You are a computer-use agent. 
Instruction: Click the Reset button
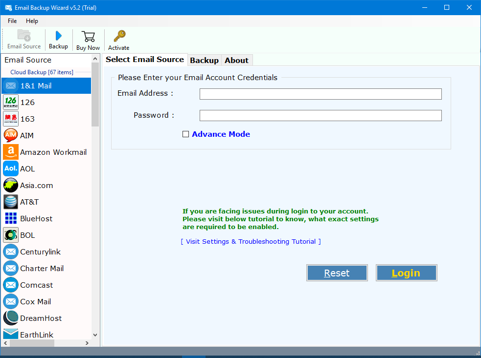337,273
